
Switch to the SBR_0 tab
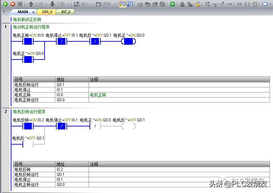[x=47, y=12]
